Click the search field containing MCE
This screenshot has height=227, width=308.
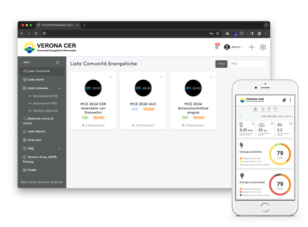(247, 64)
